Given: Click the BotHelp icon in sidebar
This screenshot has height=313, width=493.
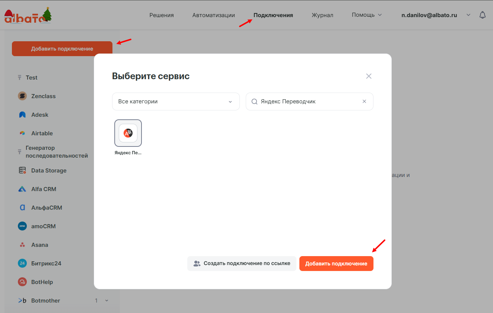Looking at the screenshot, I should pyautogui.click(x=22, y=282).
